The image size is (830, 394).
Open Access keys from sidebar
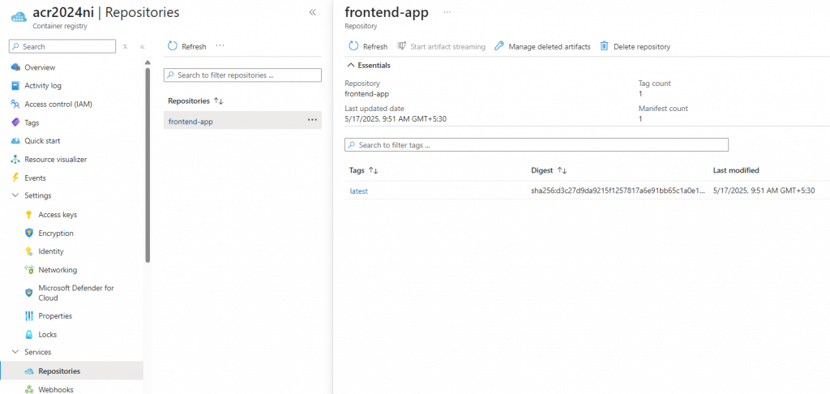tap(58, 215)
